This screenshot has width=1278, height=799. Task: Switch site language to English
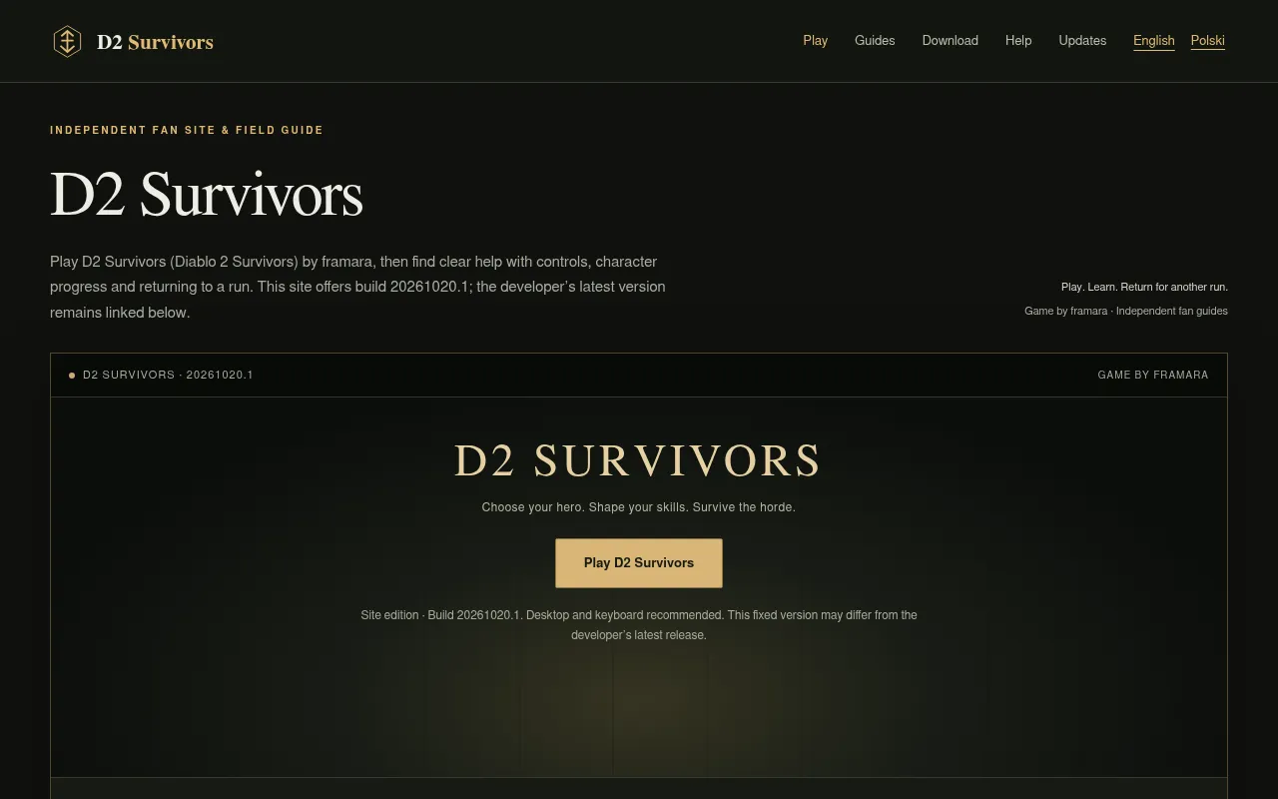coord(1154,41)
